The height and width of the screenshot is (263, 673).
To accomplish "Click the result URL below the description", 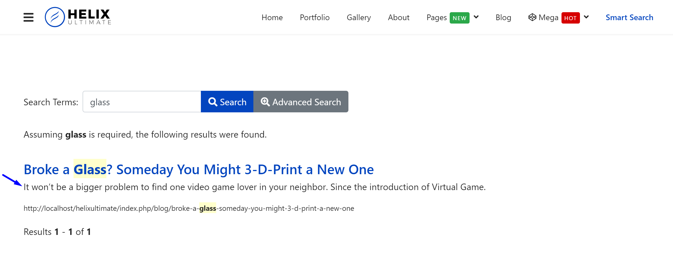I will coord(189,209).
